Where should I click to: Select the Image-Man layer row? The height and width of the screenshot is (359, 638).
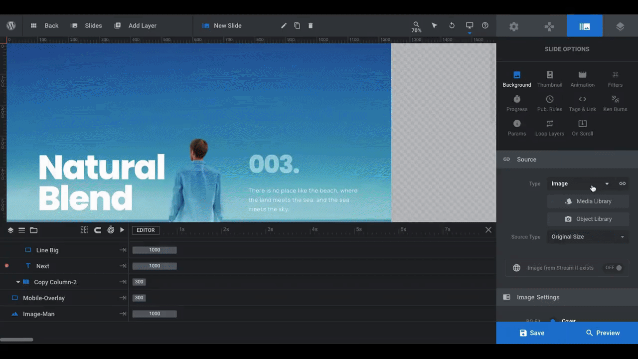pos(64,314)
